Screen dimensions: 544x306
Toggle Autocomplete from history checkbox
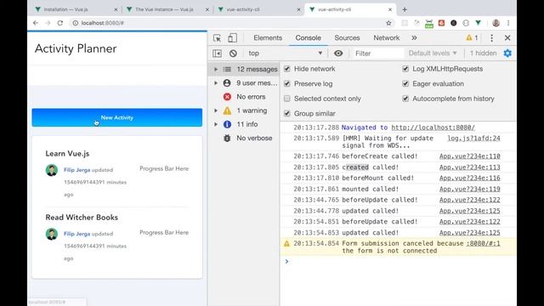[405, 99]
